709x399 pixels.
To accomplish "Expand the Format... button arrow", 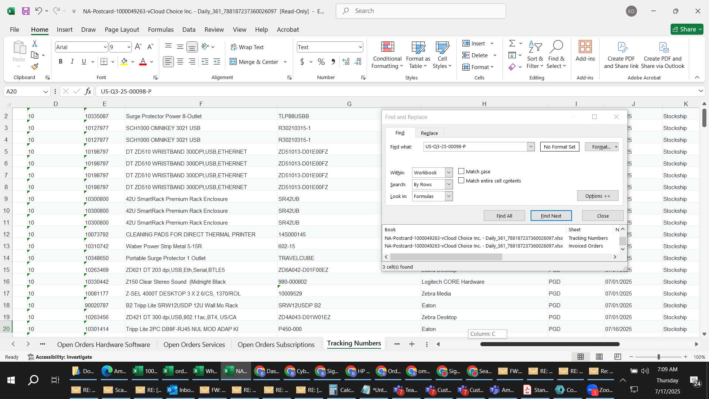I will (x=616, y=147).
